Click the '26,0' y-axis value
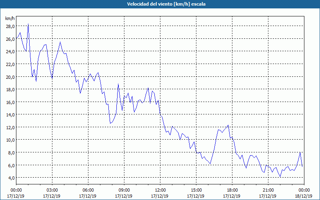The image size is (320, 200). [x=10, y=39]
